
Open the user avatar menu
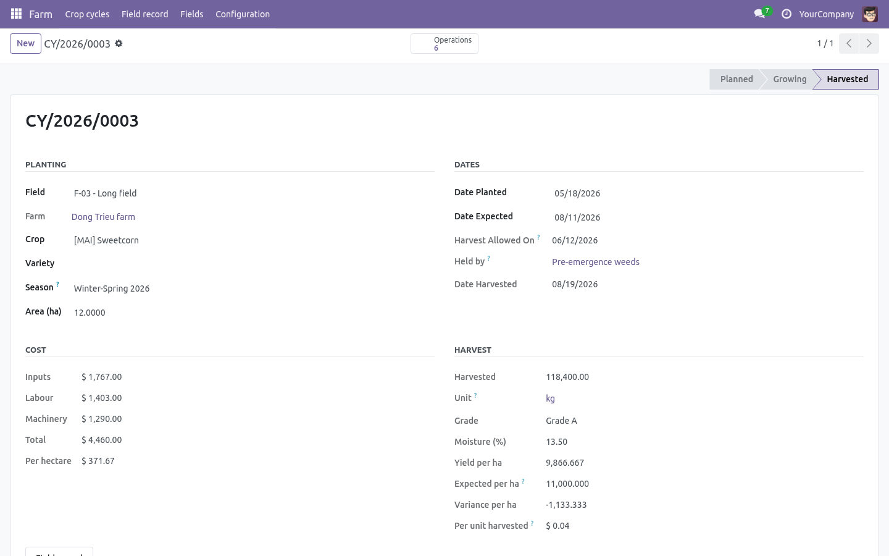(870, 14)
